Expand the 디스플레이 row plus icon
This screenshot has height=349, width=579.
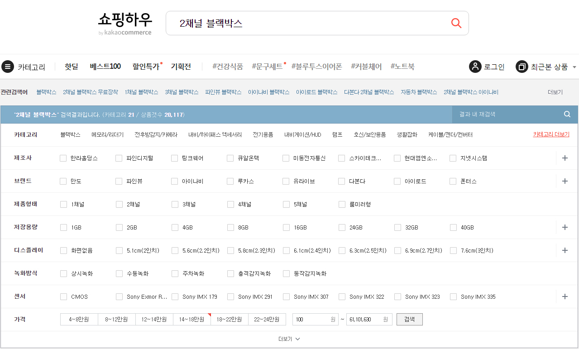[x=565, y=250]
